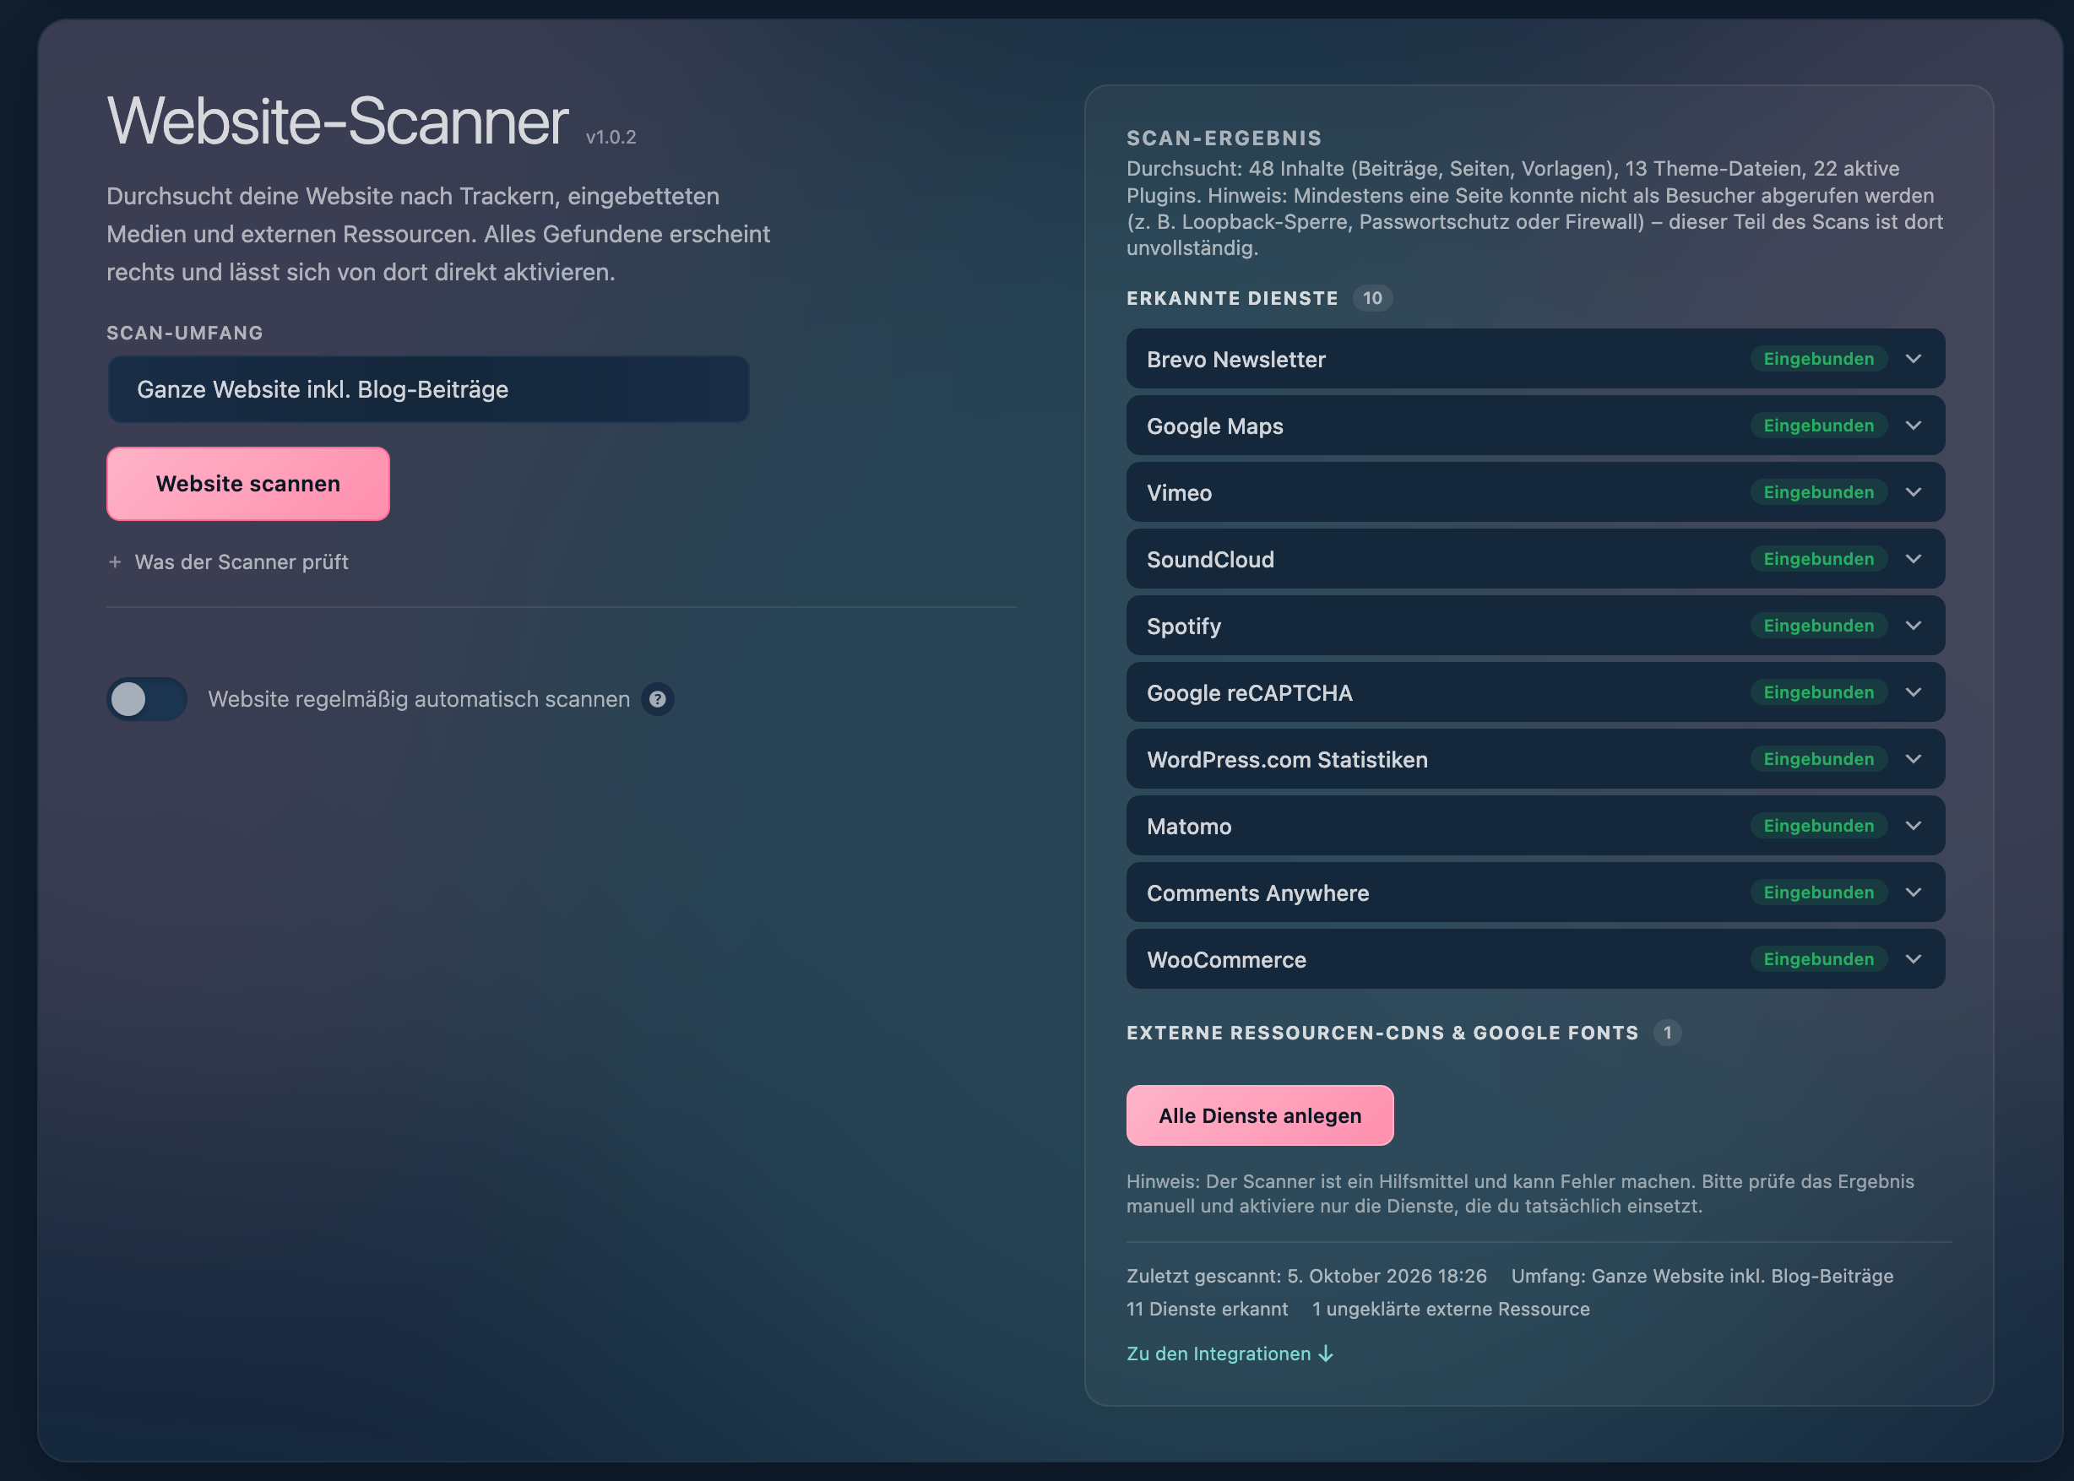Click the Eingebunden badge for Spotify
Viewport: 2074px width, 1481px height.
[1819, 626]
